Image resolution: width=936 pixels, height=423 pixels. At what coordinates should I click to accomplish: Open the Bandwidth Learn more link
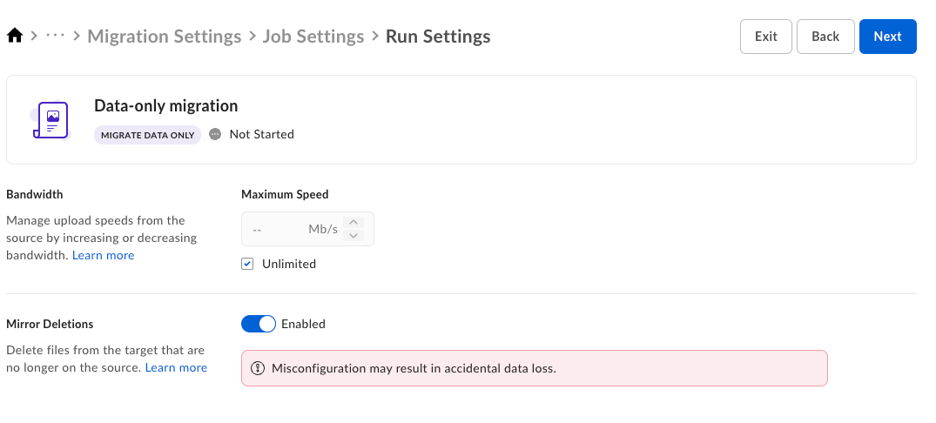(x=104, y=256)
